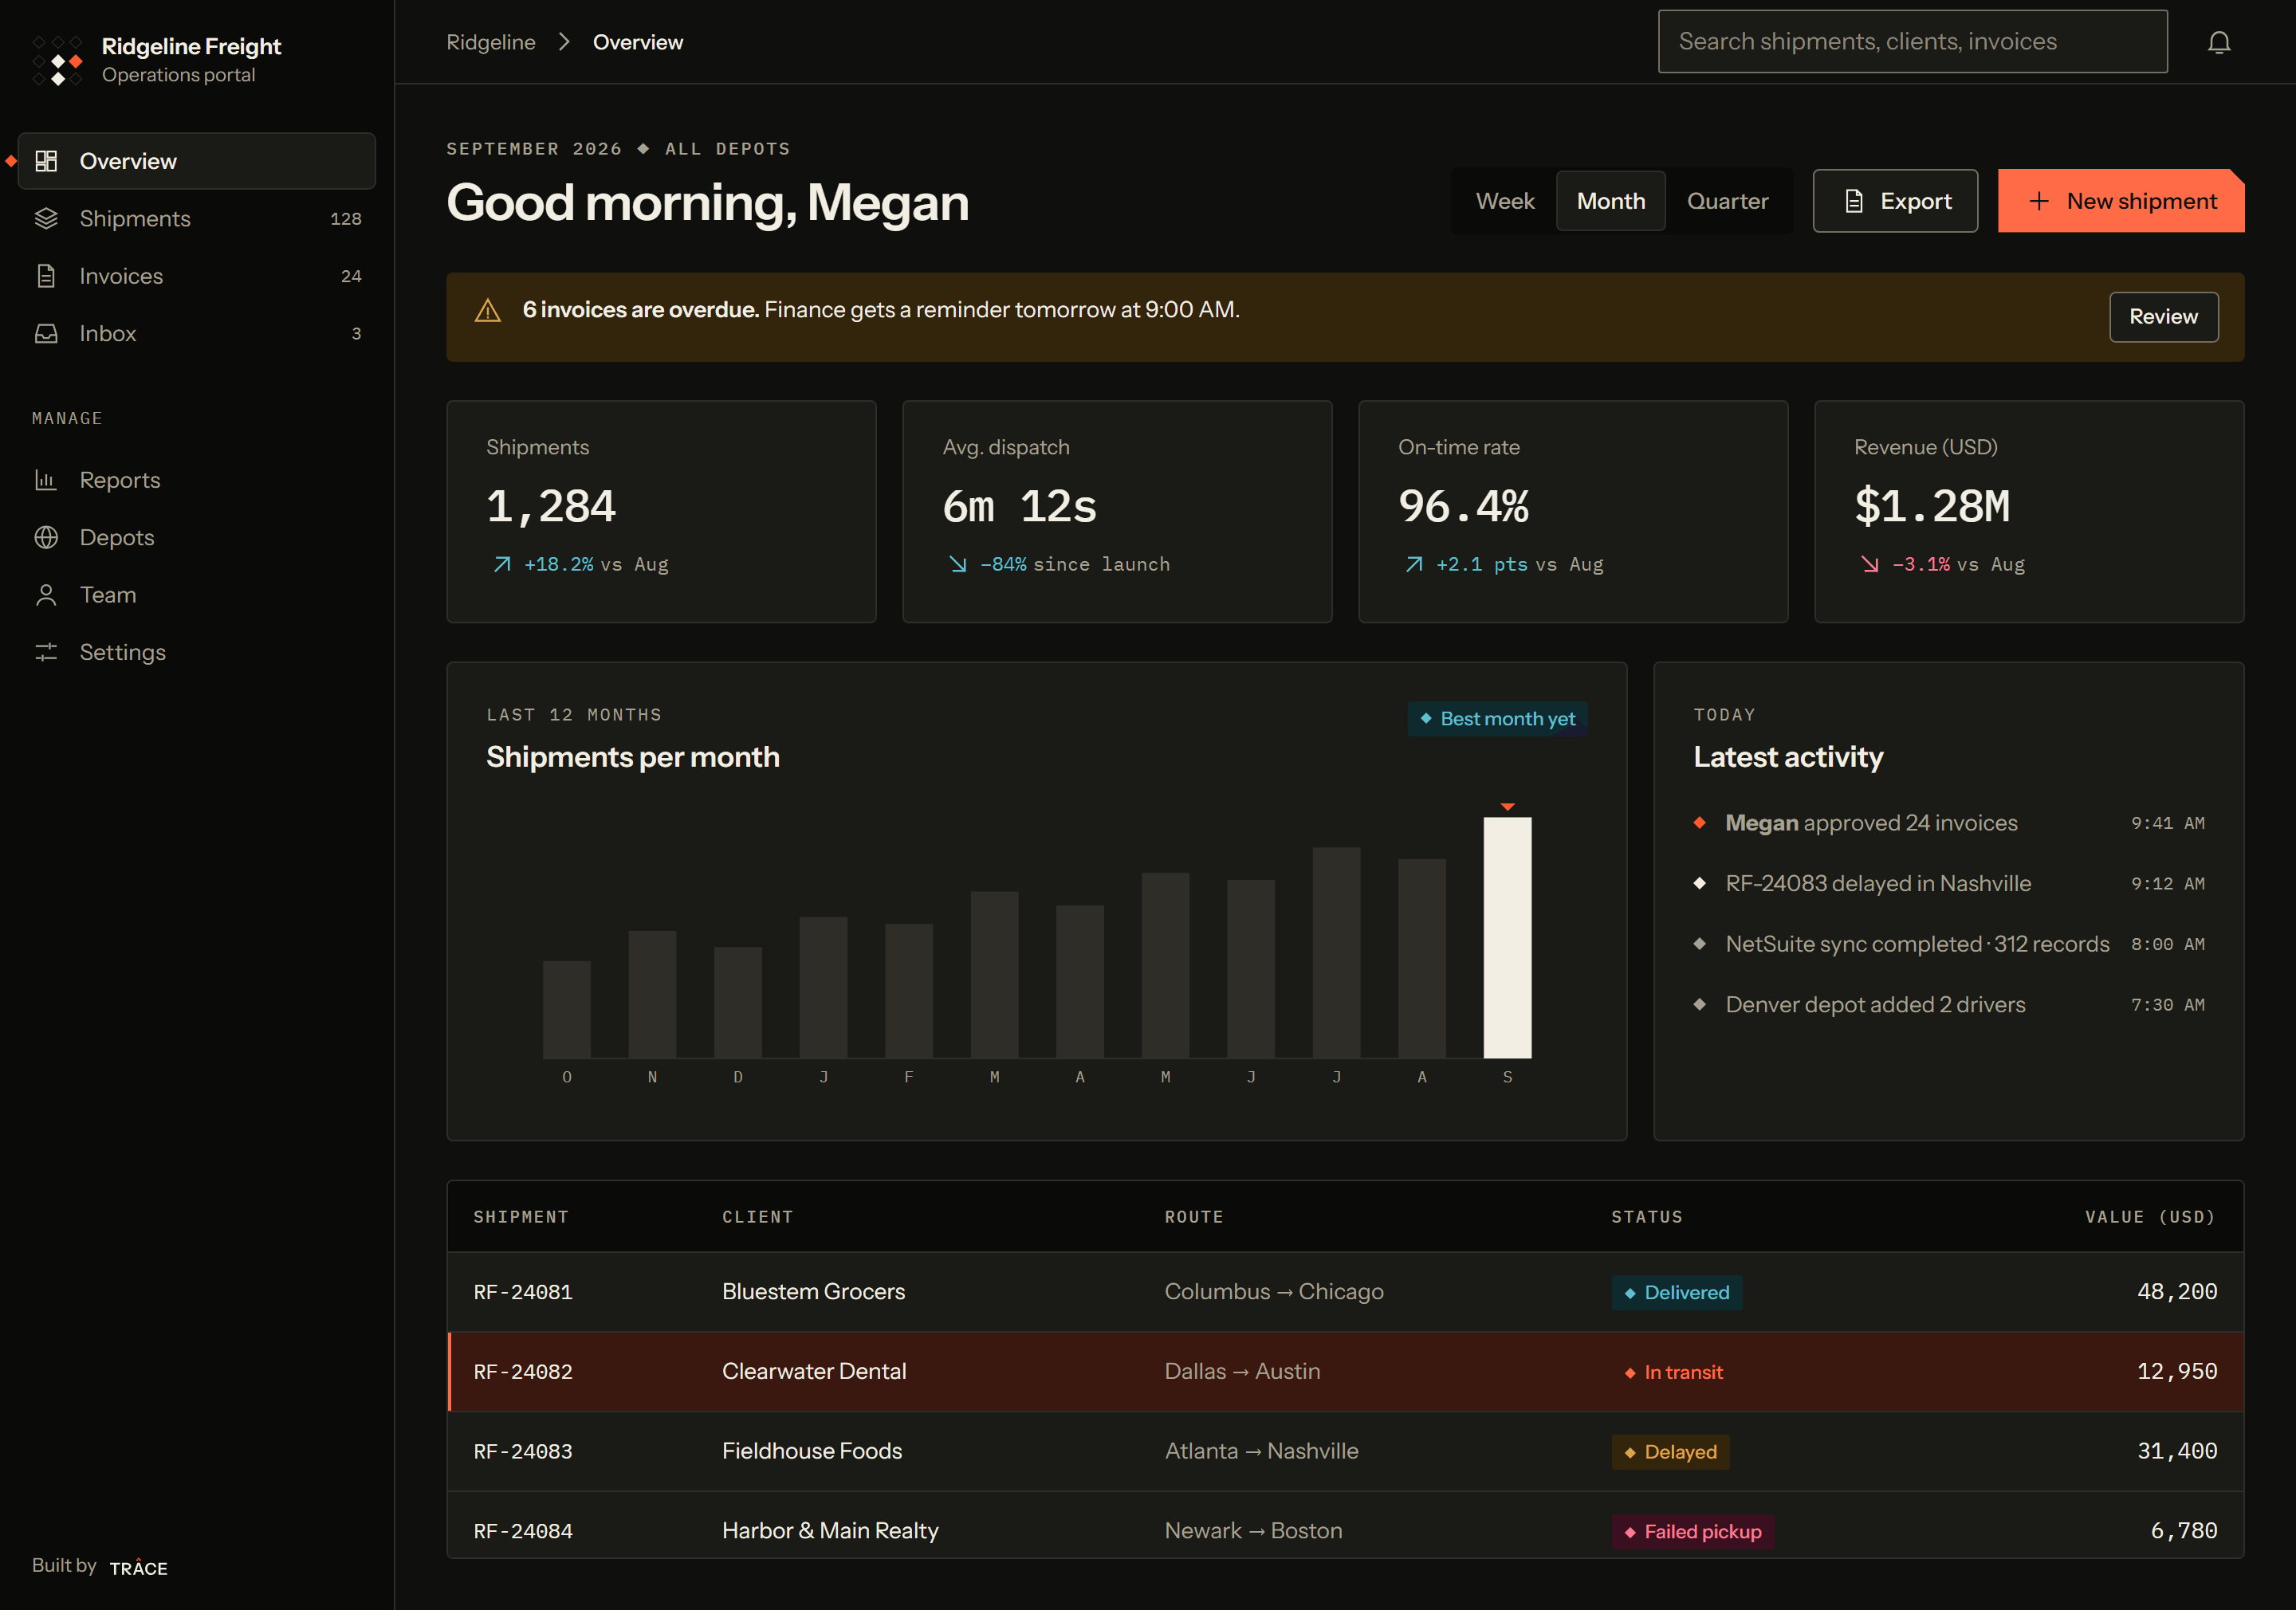Switch the period toggle to Week

tap(1504, 201)
